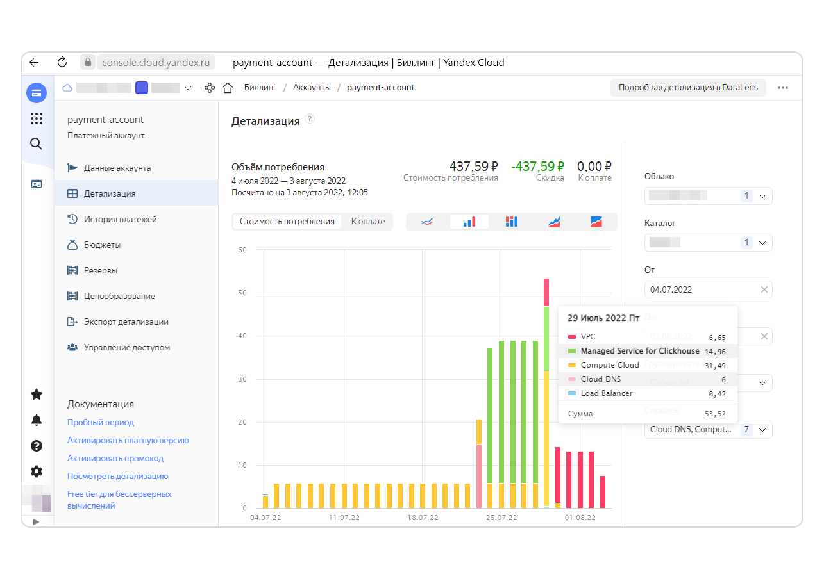This screenshot has height=579, width=824.
Task: Open help question mark icon in sidebar
Action: click(37, 446)
